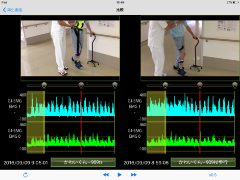Select yellow start marker on right slider
Viewport: 240px width, 180px height.
click(x=165, y=85)
